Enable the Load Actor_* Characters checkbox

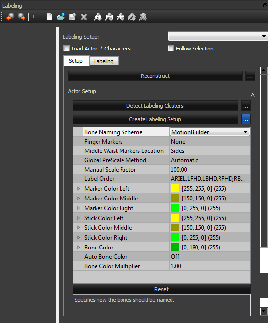(67, 49)
